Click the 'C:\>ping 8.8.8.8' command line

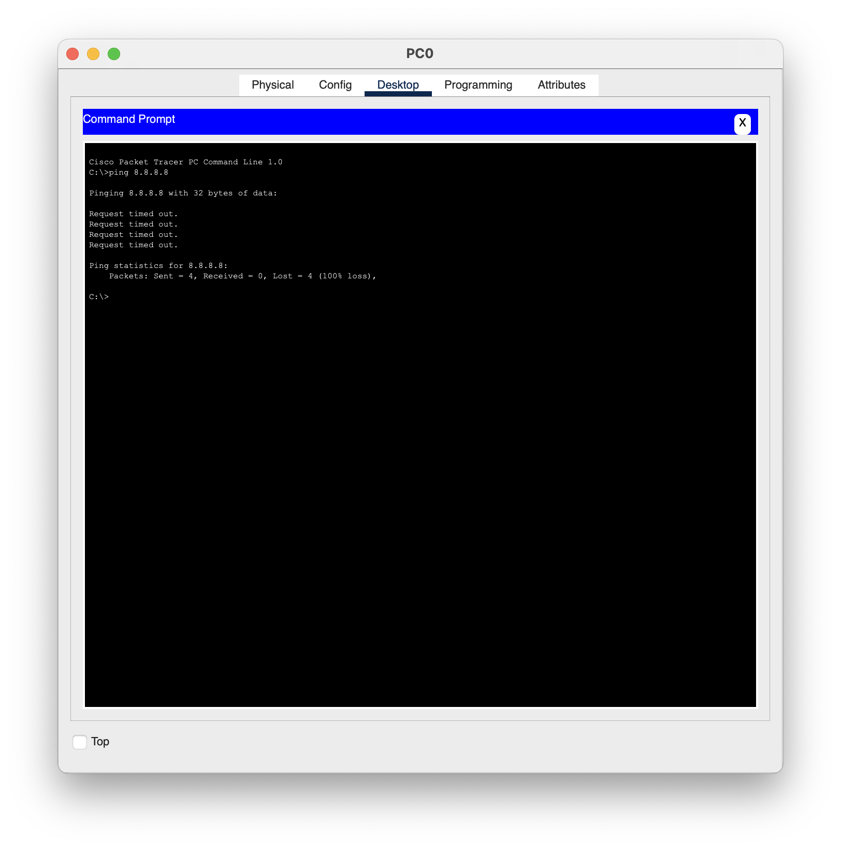128,173
